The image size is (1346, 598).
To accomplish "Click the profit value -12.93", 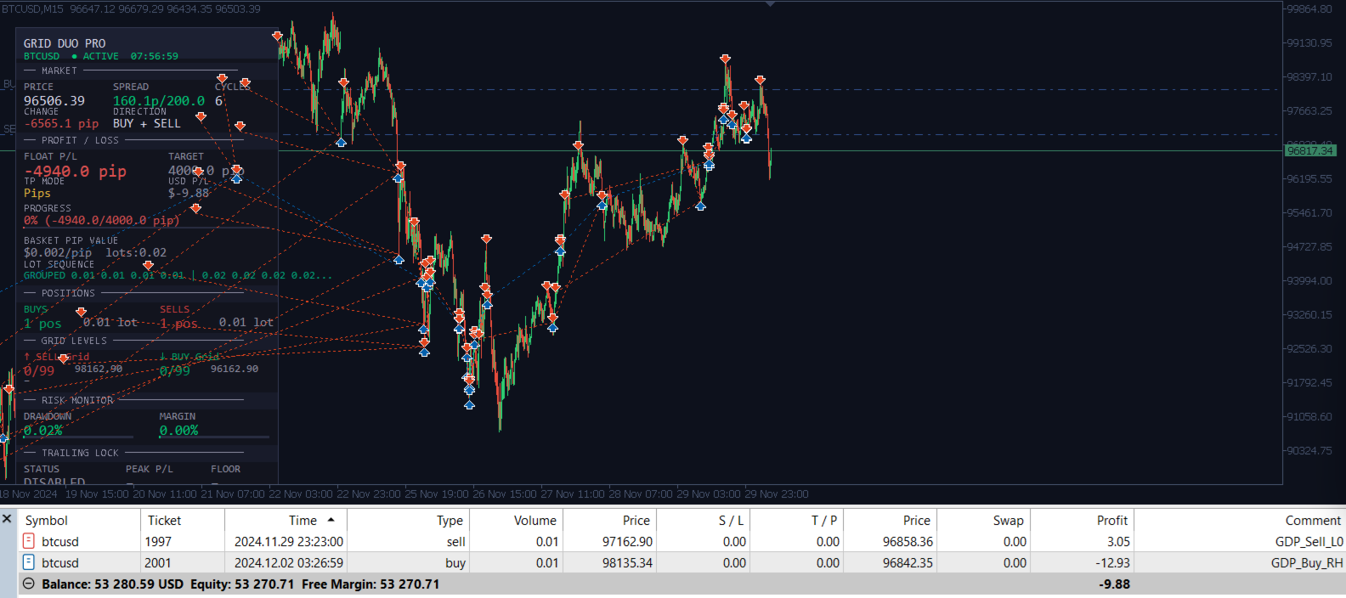I will coord(1113,562).
